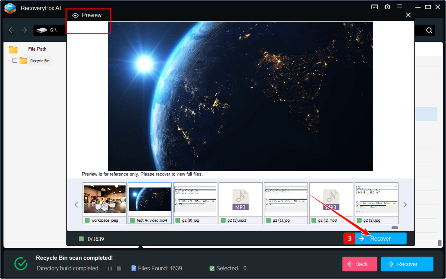Screen dimensions: 446x279
Task: Open the hamburger menu in the title bar
Action: 399,7
